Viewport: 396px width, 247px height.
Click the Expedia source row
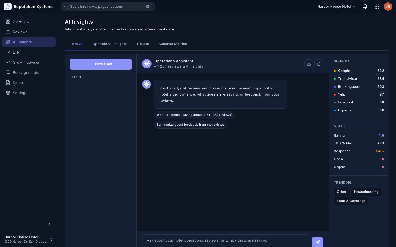359,110
